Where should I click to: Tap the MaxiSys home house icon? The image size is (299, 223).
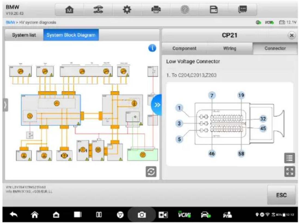coord(56,215)
